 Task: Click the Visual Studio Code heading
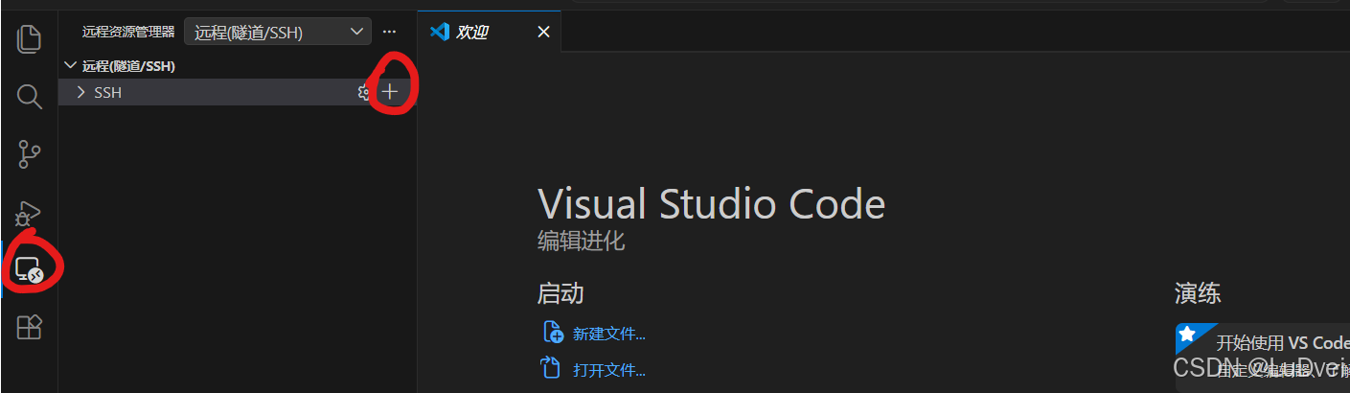point(712,204)
